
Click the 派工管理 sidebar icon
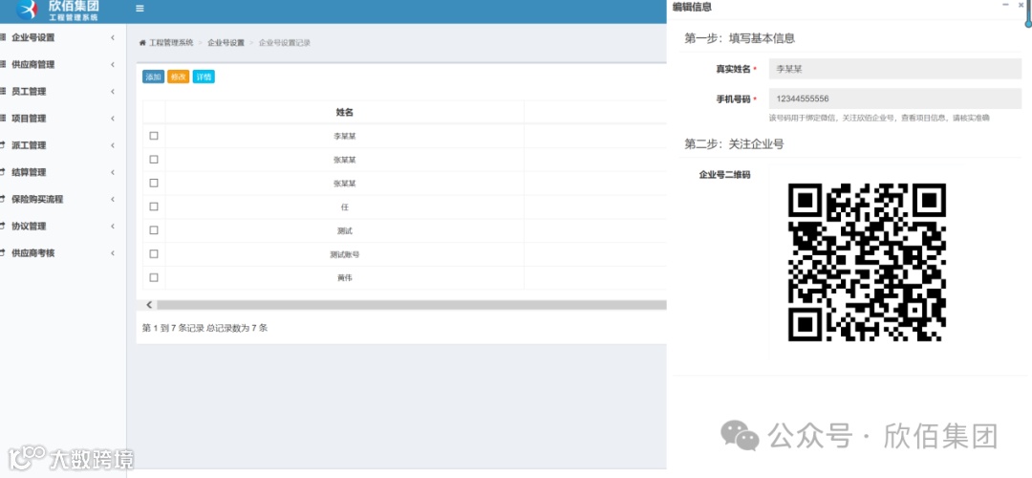pyautogui.click(x=3, y=145)
